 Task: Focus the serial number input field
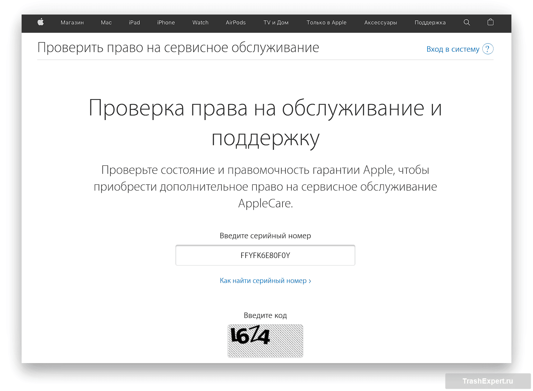265,255
